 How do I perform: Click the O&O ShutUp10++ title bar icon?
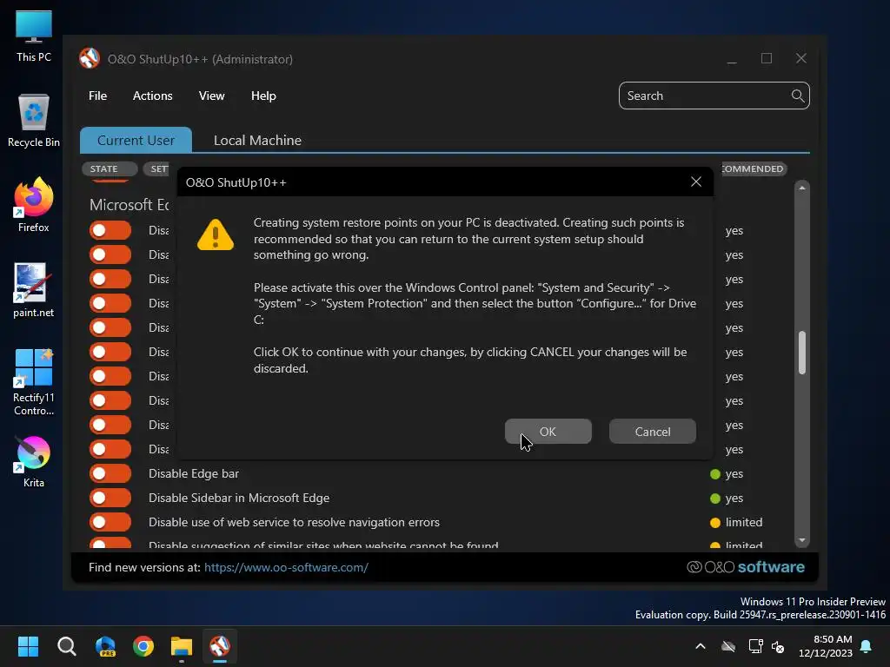click(x=90, y=58)
